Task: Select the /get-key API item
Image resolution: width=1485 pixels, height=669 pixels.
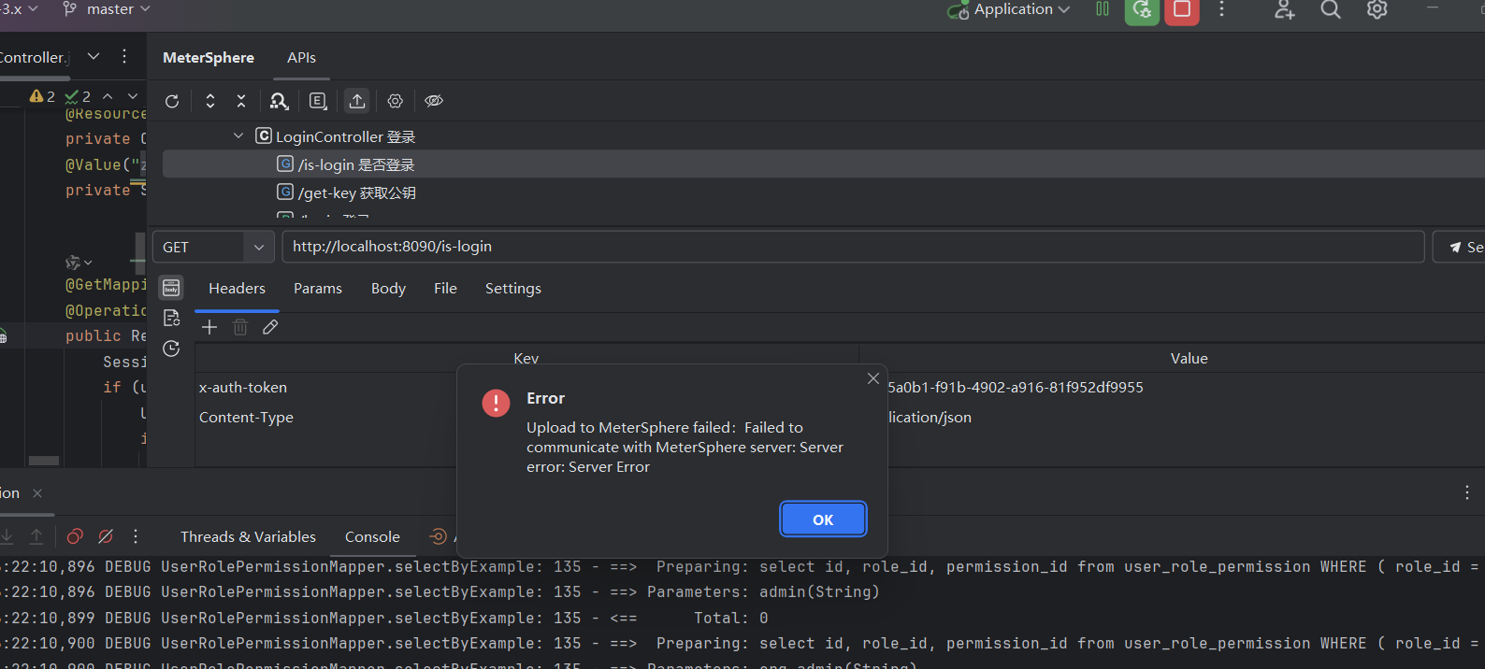Action: [356, 192]
